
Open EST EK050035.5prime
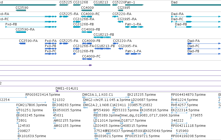(54, 113)
